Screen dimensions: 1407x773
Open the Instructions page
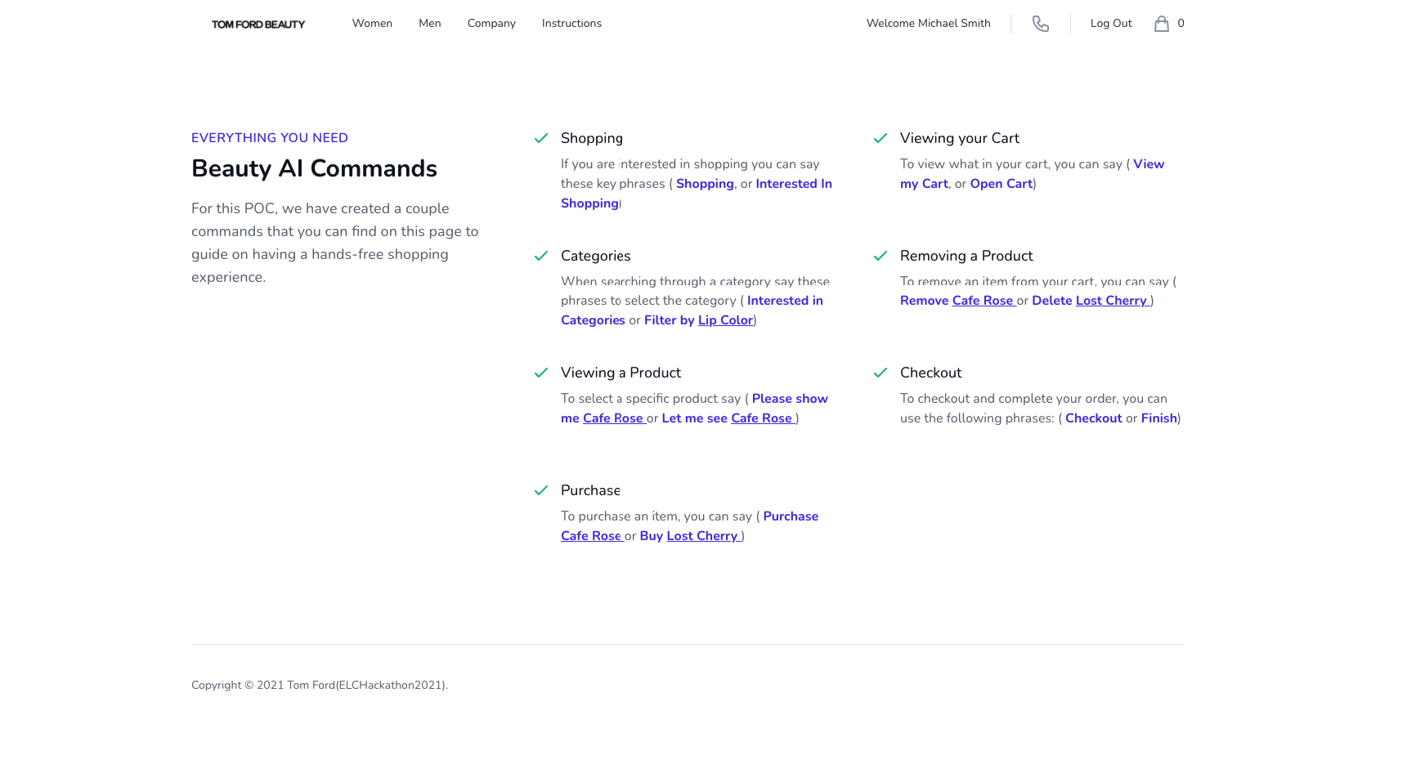tap(571, 23)
